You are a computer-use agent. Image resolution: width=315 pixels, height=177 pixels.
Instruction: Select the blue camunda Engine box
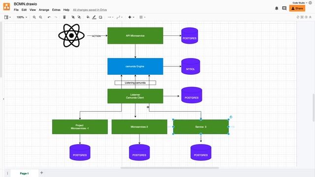(135, 66)
